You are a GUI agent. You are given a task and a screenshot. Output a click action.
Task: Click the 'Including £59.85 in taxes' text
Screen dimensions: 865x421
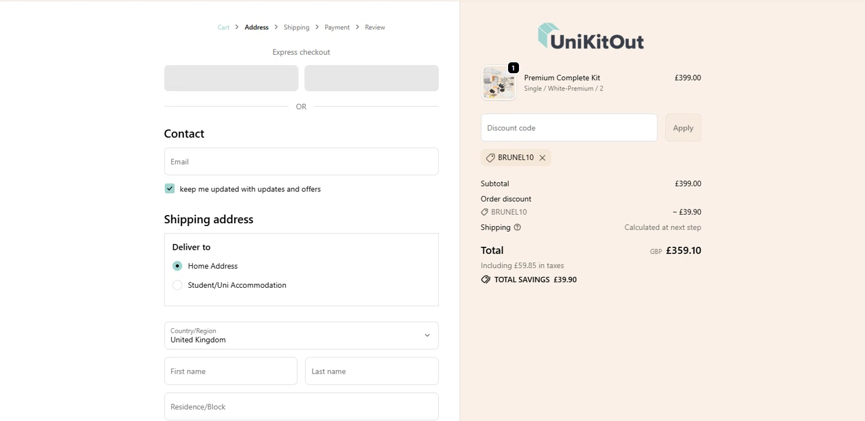[522, 266]
